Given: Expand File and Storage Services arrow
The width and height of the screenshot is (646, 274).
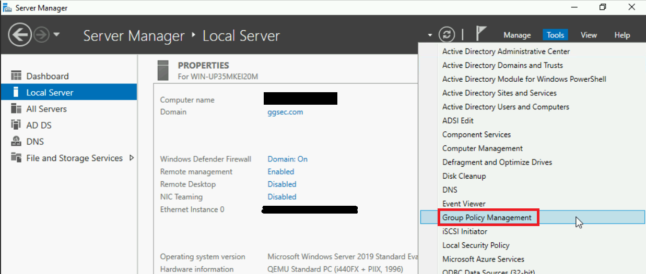Looking at the screenshot, I should (131, 158).
